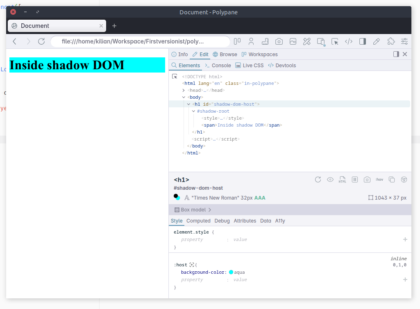Switch to the Edit panel tab
This screenshot has height=309, width=420.
tap(200, 55)
